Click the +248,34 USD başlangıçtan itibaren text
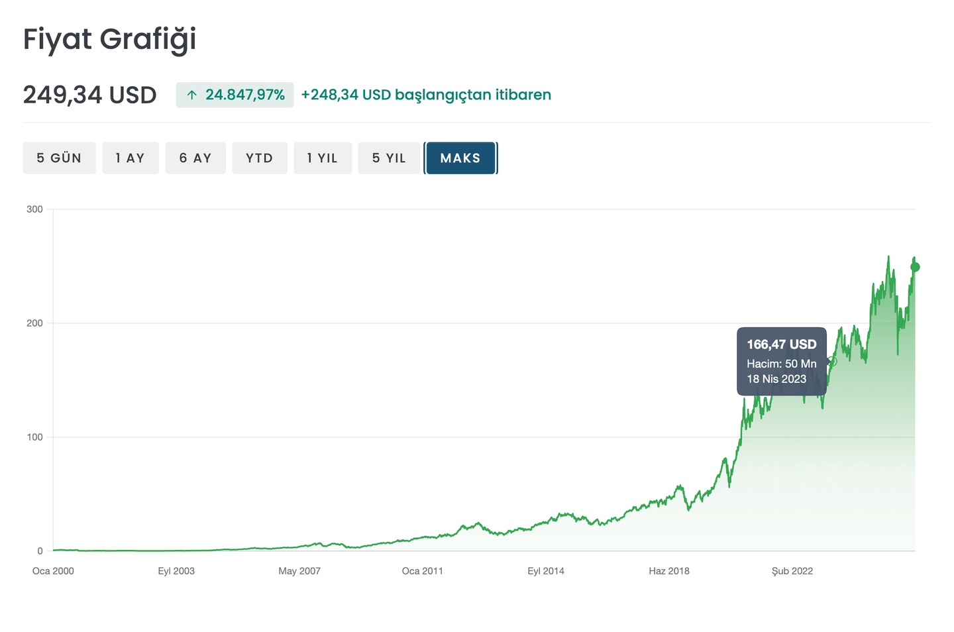Screen dimensions: 954x632 pyautogui.click(x=426, y=95)
